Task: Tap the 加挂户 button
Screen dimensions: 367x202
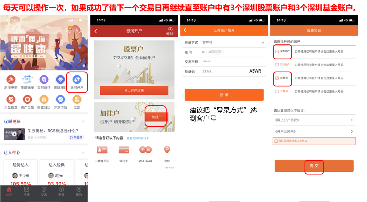Action: click(x=156, y=117)
